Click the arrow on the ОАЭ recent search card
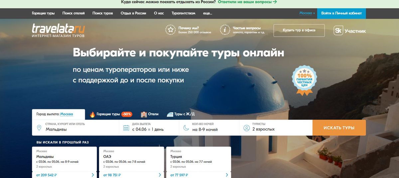Screen dimensions: 399x178 pos(160,175)
